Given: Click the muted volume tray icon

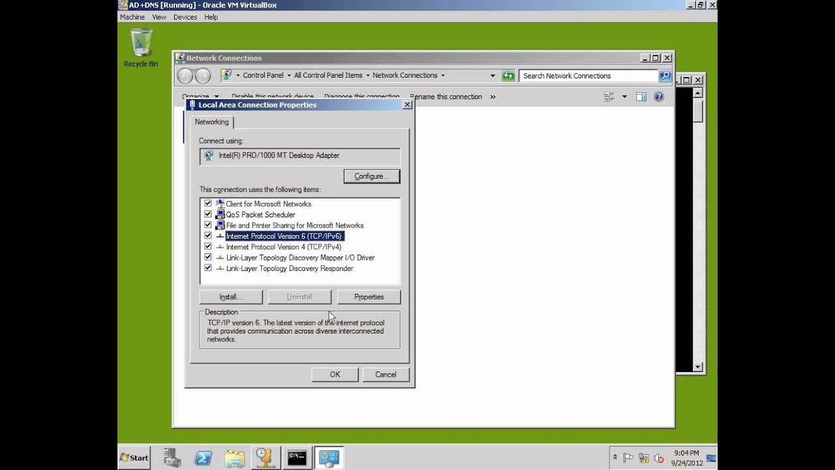Looking at the screenshot, I should (659, 458).
